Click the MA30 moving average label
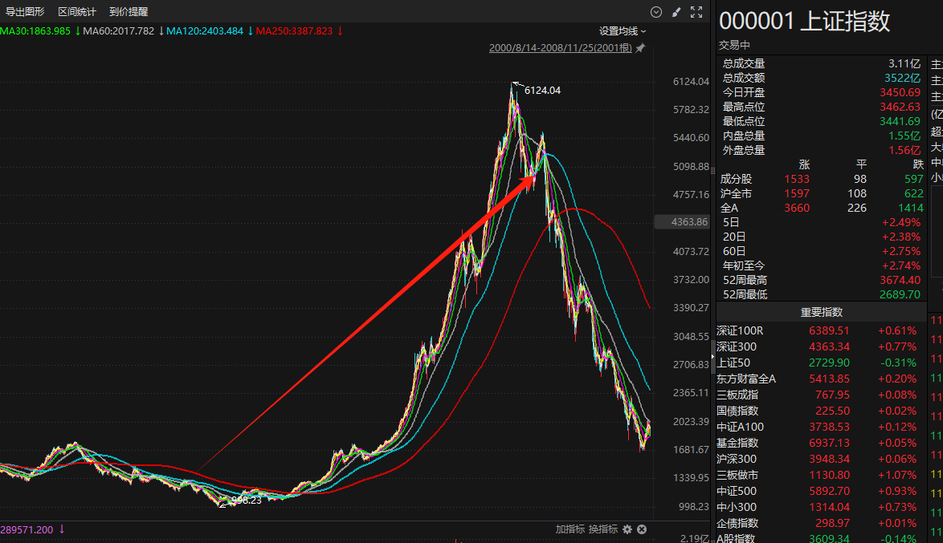 coord(35,31)
